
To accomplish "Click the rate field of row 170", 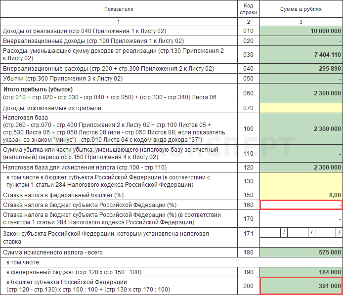I will [x=301, y=219].
